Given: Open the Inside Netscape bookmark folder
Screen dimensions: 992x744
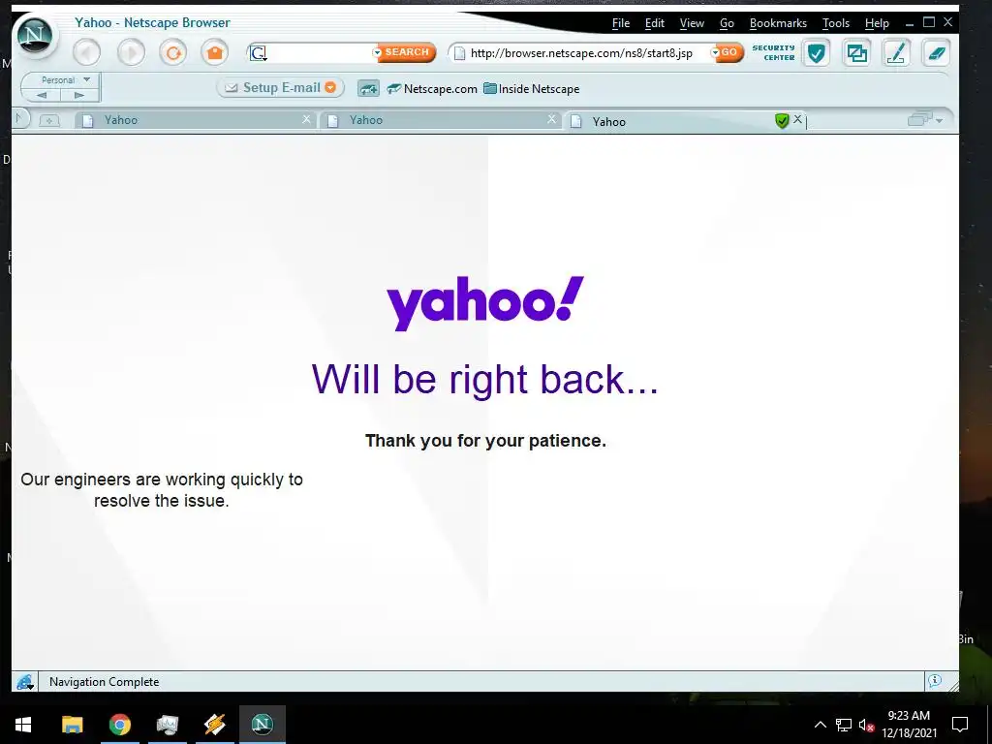Looking at the screenshot, I should [532, 89].
